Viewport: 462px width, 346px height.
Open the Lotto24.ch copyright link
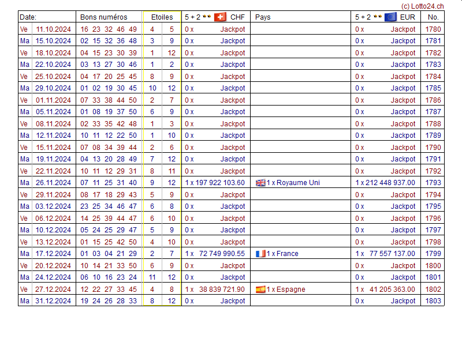(x=422, y=5)
